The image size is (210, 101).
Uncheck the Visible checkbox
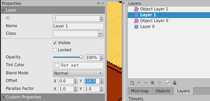point(55,43)
